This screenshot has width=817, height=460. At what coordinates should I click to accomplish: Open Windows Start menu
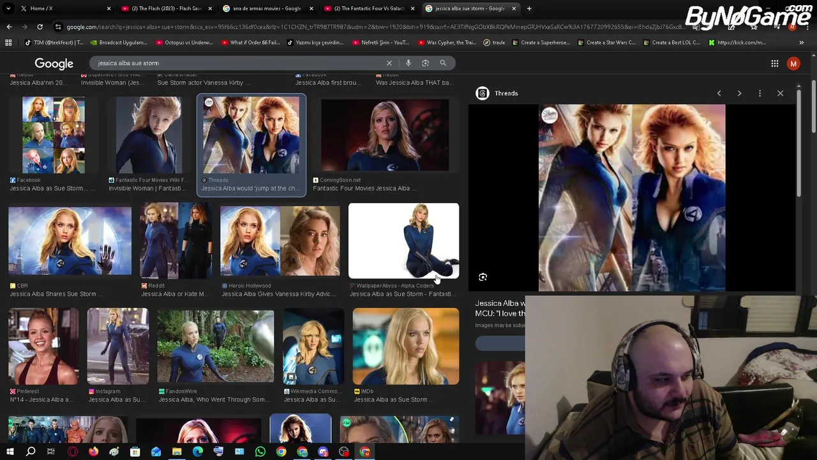(10, 452)
